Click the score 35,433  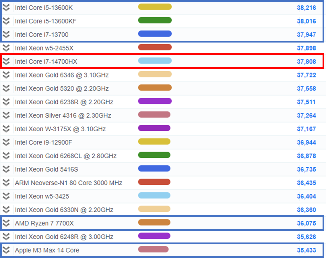click(306, 250)
